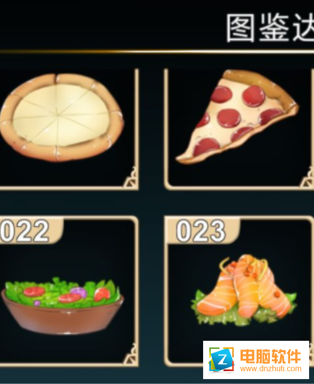This screenshot has height=384, width=314.
Task: Select the plain pizza dough dish
Action: click(x=62, y=117)
